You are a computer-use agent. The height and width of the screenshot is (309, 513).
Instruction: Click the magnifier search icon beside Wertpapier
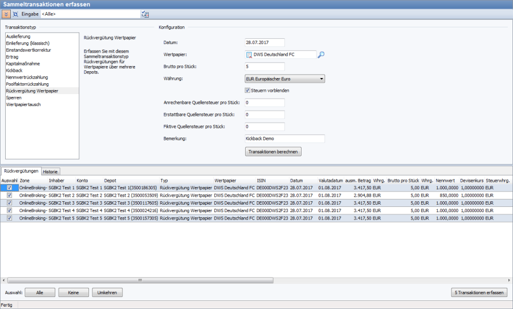[321, 55]
